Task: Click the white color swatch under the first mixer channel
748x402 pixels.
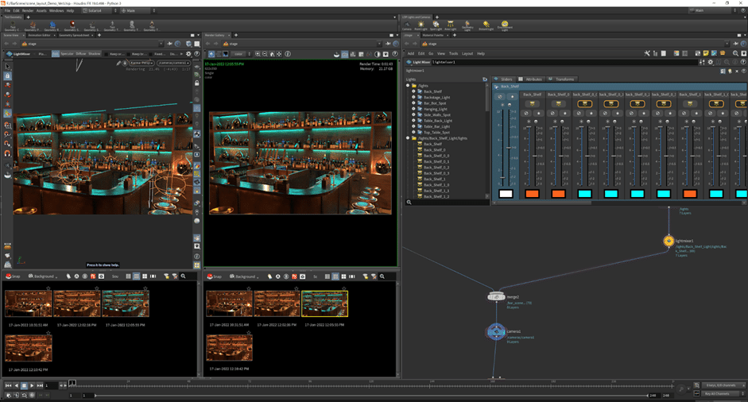Action: click(x=506, y=194)
